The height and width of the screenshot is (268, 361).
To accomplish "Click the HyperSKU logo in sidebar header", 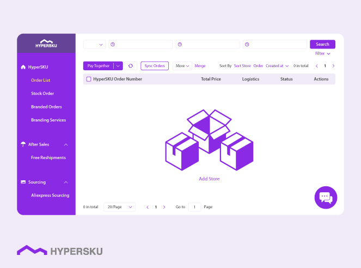I will tap(46, 43).
